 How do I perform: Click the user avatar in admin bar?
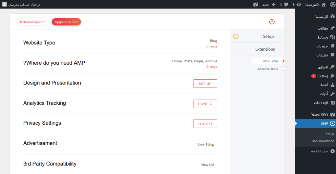(x=5, y=5)
